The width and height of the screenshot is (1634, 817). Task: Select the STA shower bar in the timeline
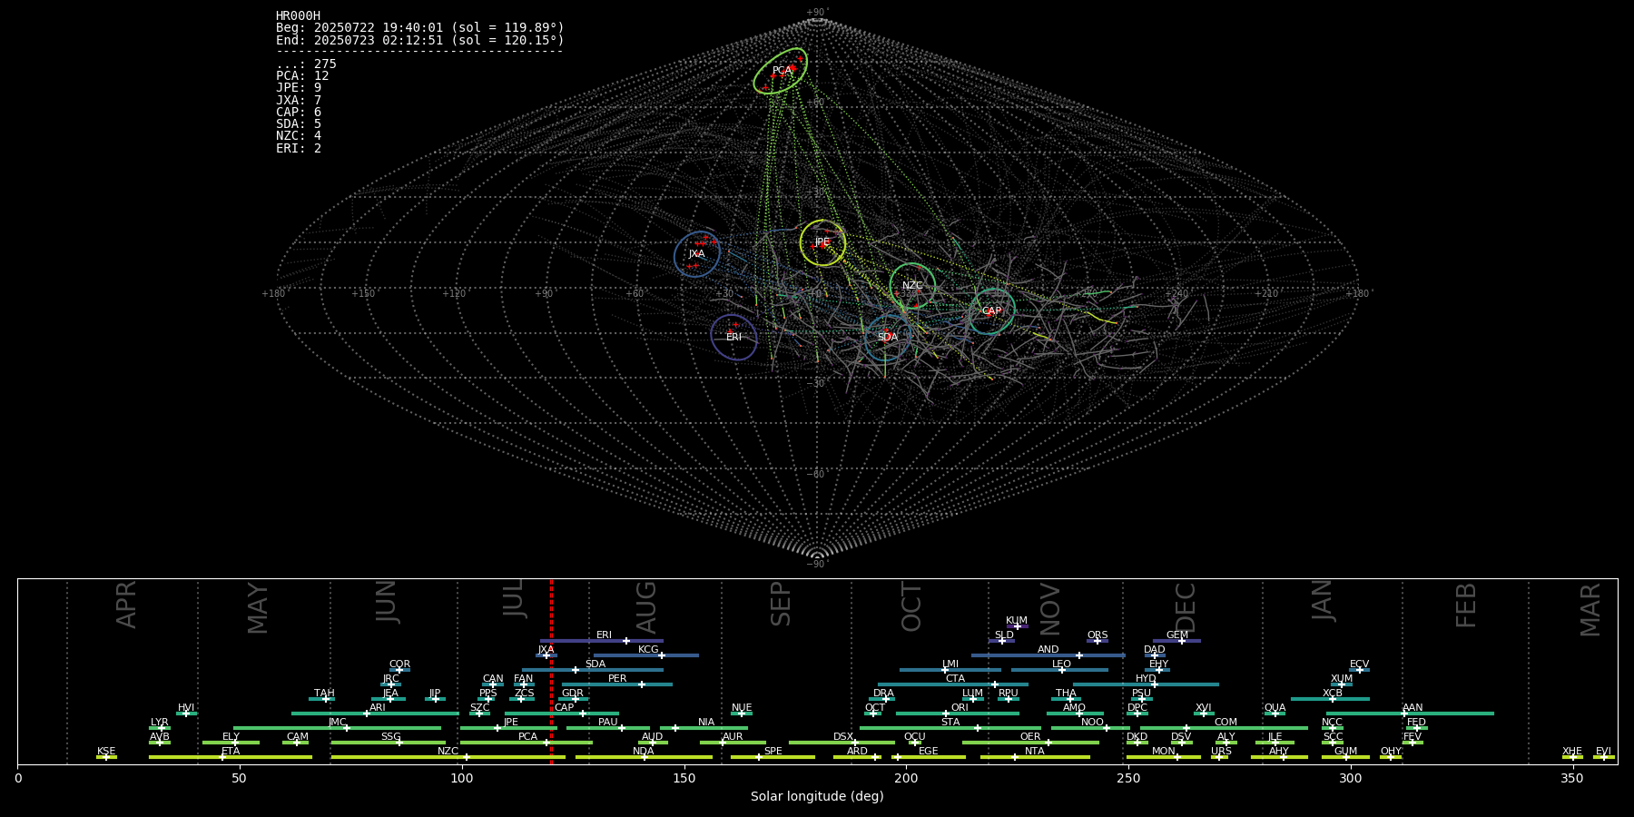pos(950,728)
